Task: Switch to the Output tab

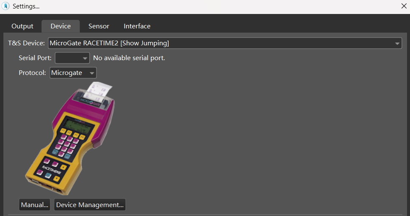Action: [22, 26]
